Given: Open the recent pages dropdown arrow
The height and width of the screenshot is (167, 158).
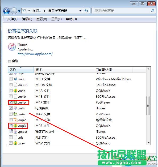Looking at the screenshot, I should point(19,11).
